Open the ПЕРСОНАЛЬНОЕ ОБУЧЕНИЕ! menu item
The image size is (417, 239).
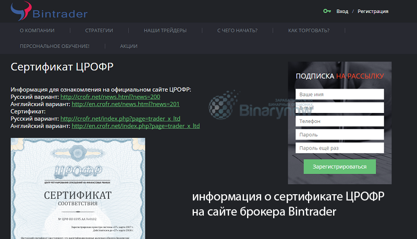coord(55,46)
